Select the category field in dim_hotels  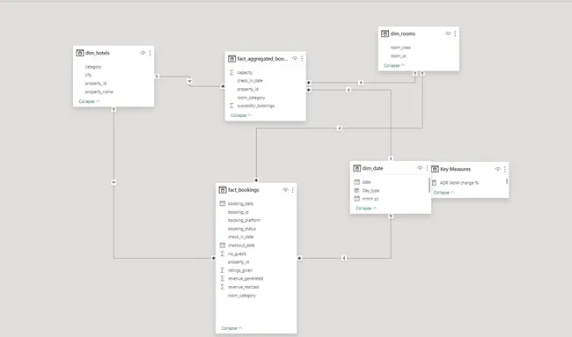coord(93,67)
